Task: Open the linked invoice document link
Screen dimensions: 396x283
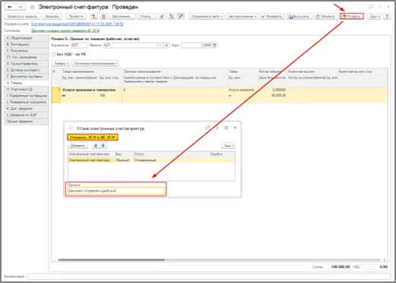Action: (x=78, y=24)
